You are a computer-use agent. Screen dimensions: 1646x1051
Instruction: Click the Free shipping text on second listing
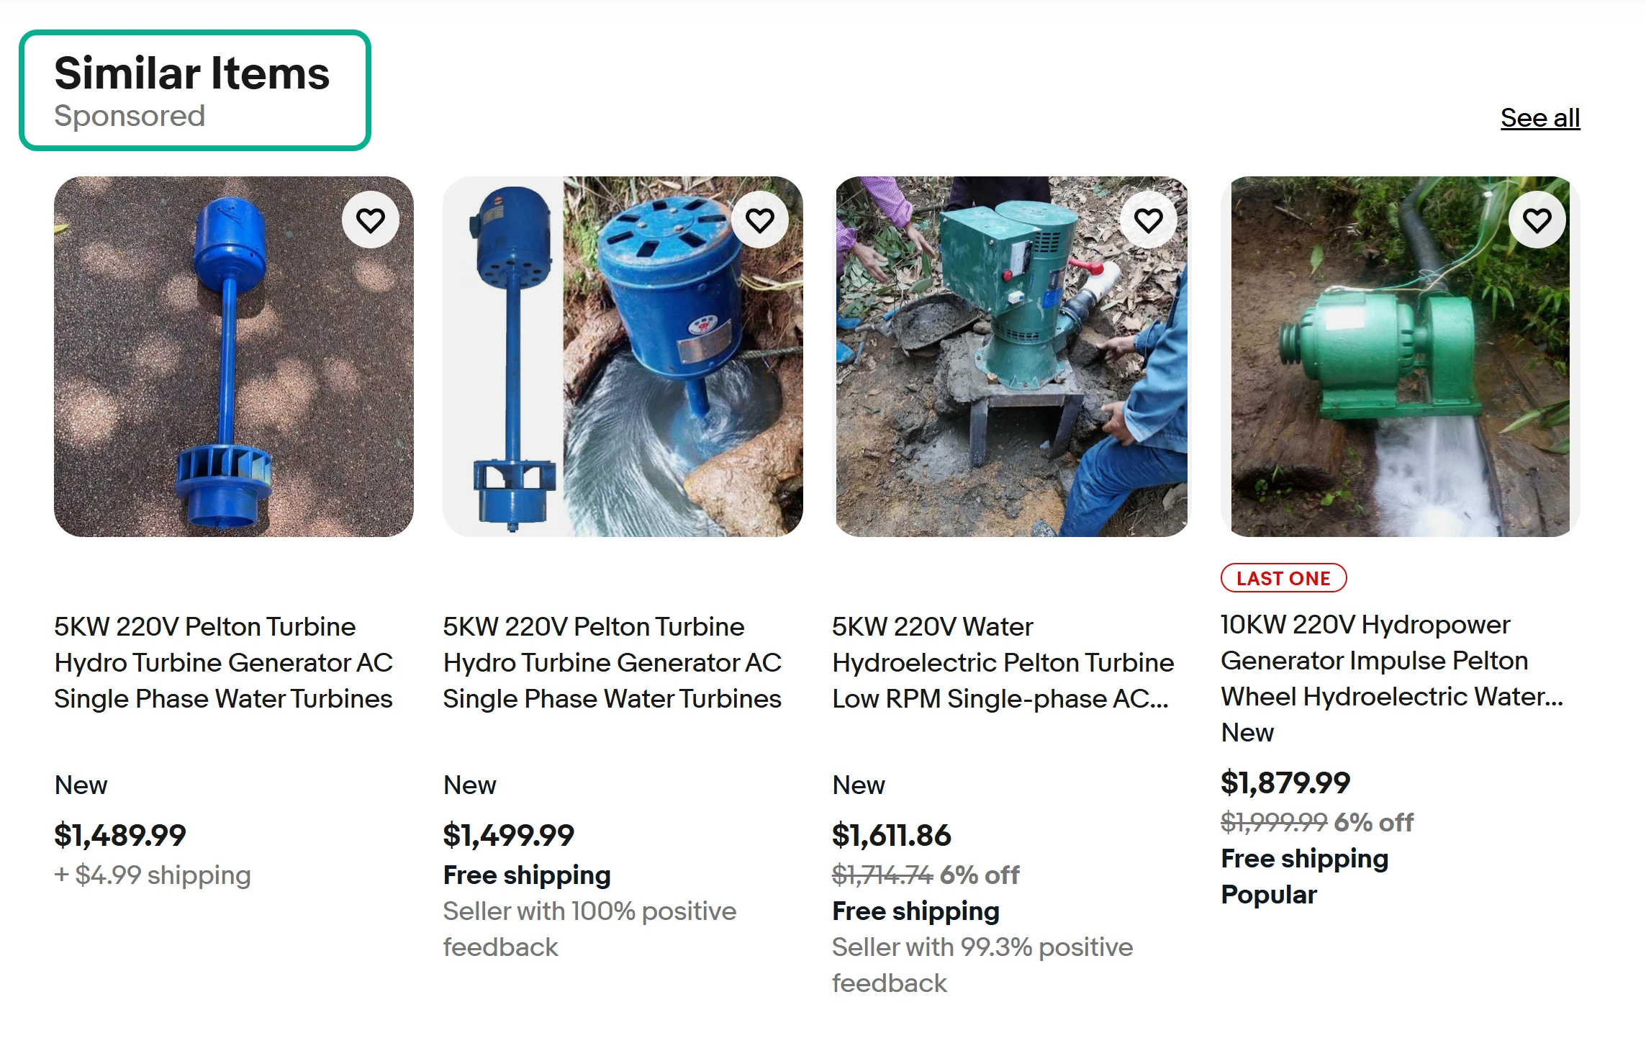526,875
